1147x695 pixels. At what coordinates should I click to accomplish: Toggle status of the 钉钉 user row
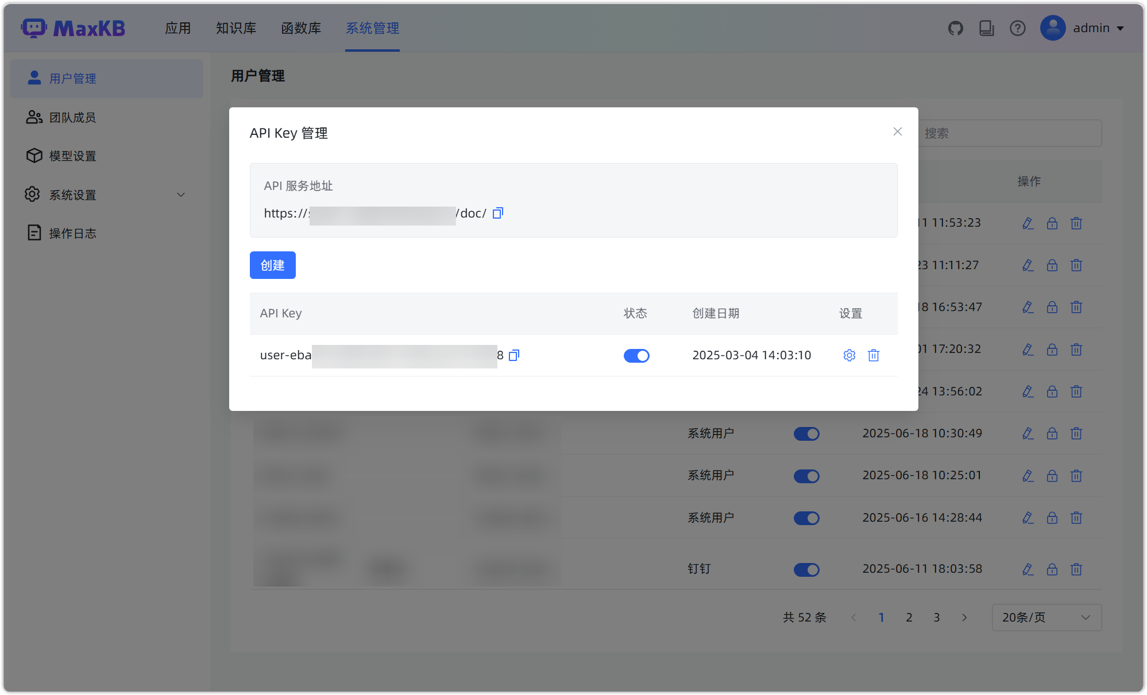[x=806, y=569]
